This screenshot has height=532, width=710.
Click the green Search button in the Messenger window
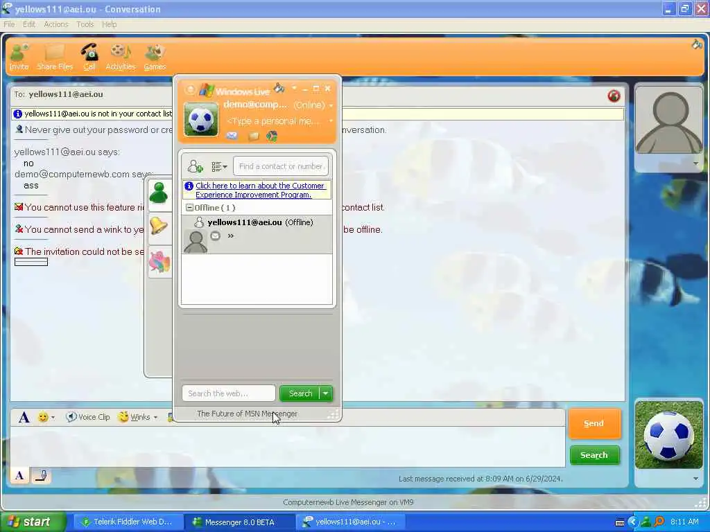(x=300, y=393)
